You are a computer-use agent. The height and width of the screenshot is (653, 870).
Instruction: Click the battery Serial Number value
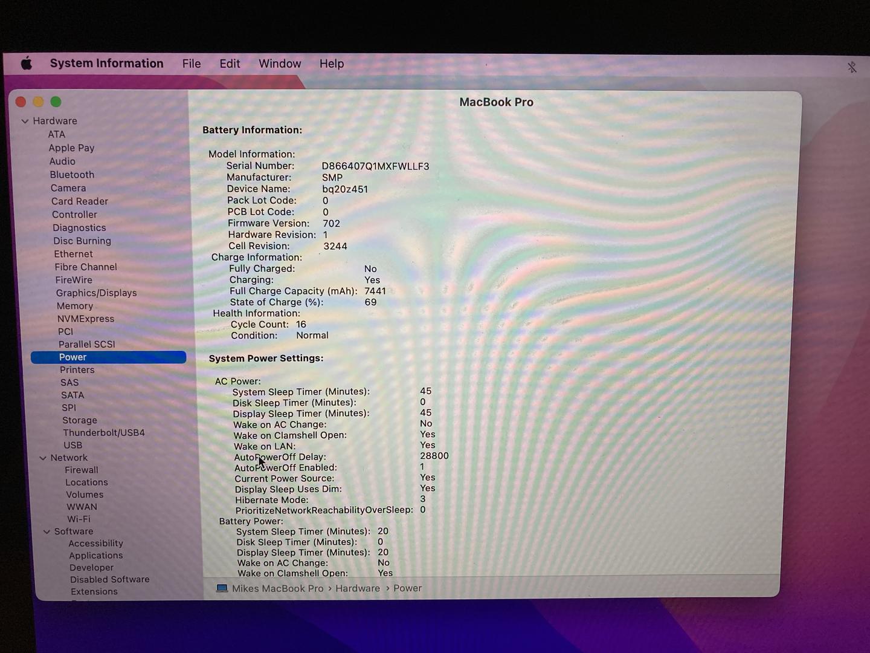tap(375, 166)
